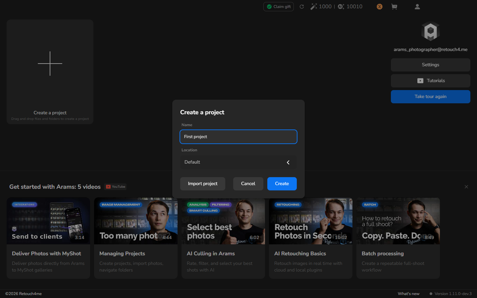Image resolution: width=477 pixels, height=298 pixels.
Task: Open the orange discount badge icon
Action: point(380,7)
